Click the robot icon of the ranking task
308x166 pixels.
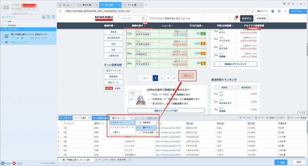[x=7, y=36]
